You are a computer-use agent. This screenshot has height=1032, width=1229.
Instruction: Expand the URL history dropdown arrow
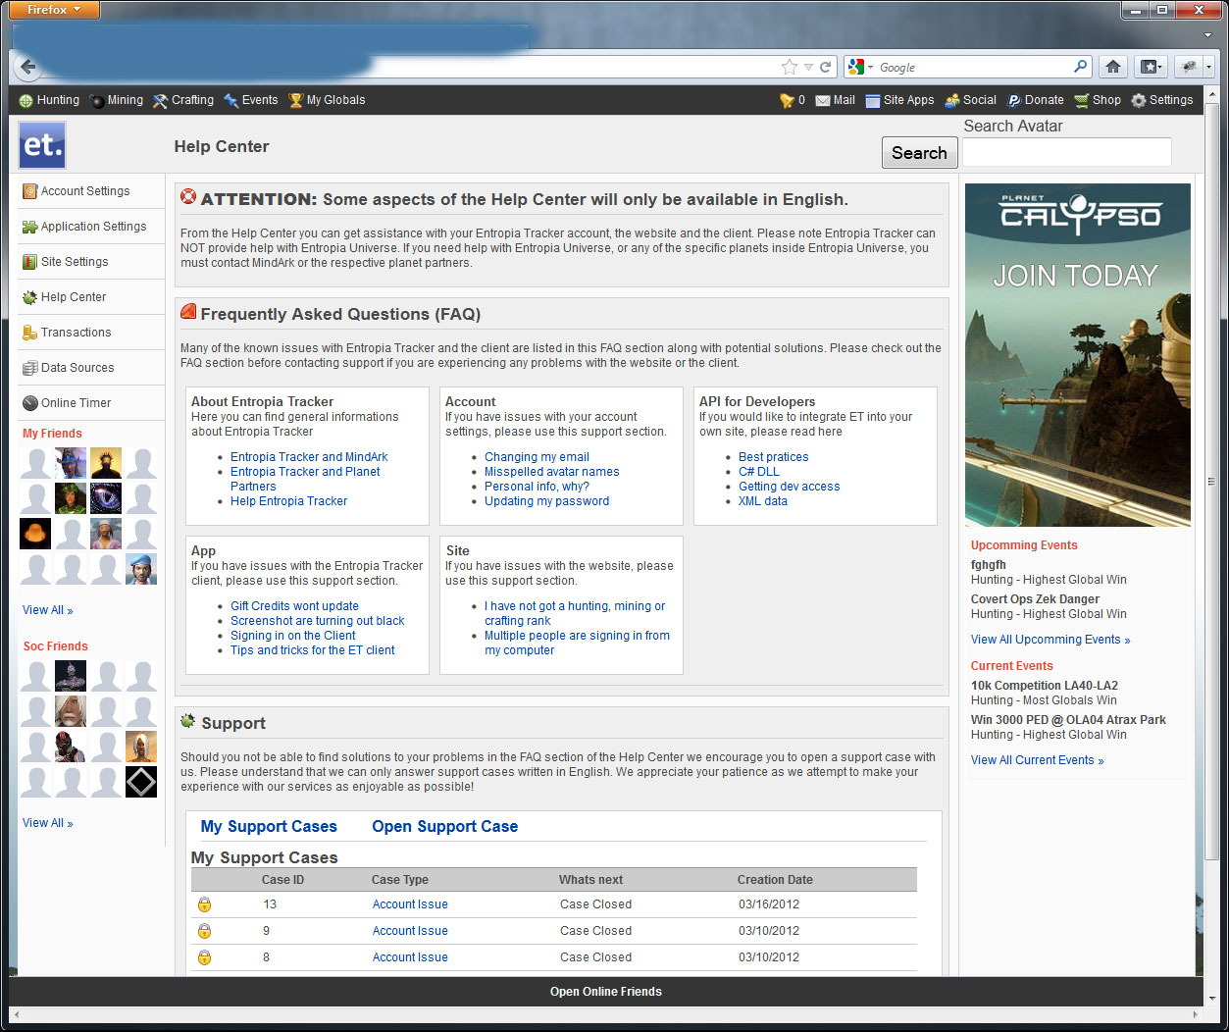(808, 67)
